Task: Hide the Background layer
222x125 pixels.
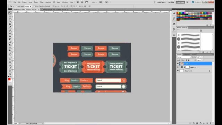Action: click(178, 71)
